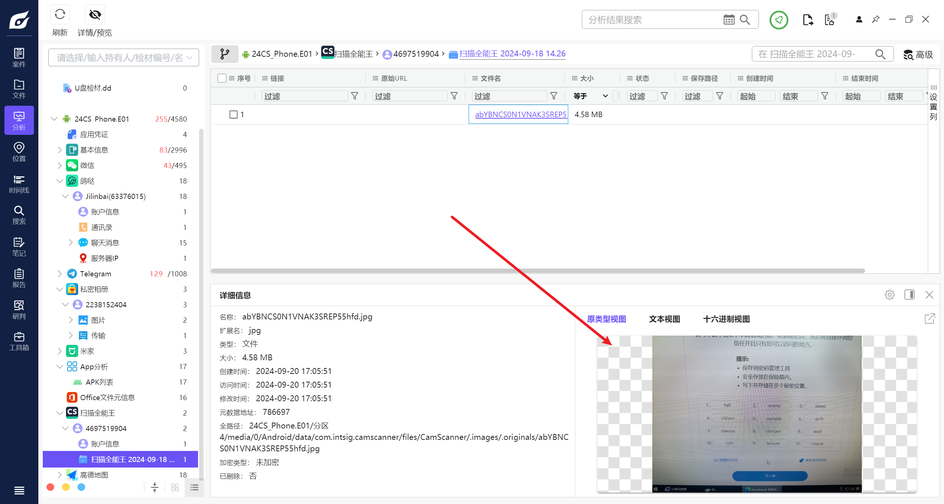Switch to the 文本视图 tab
This screenshot has height=504, width=944.
pos(664,319)
